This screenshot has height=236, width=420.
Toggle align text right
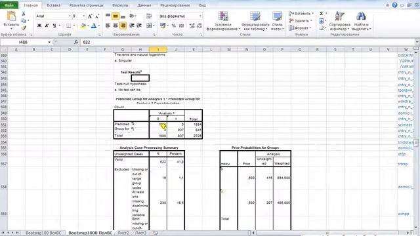point(123,26)
